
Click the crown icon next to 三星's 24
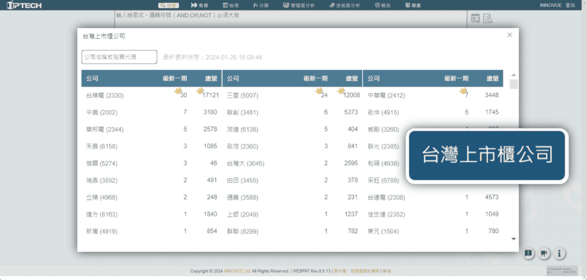[x=318, y=90]
